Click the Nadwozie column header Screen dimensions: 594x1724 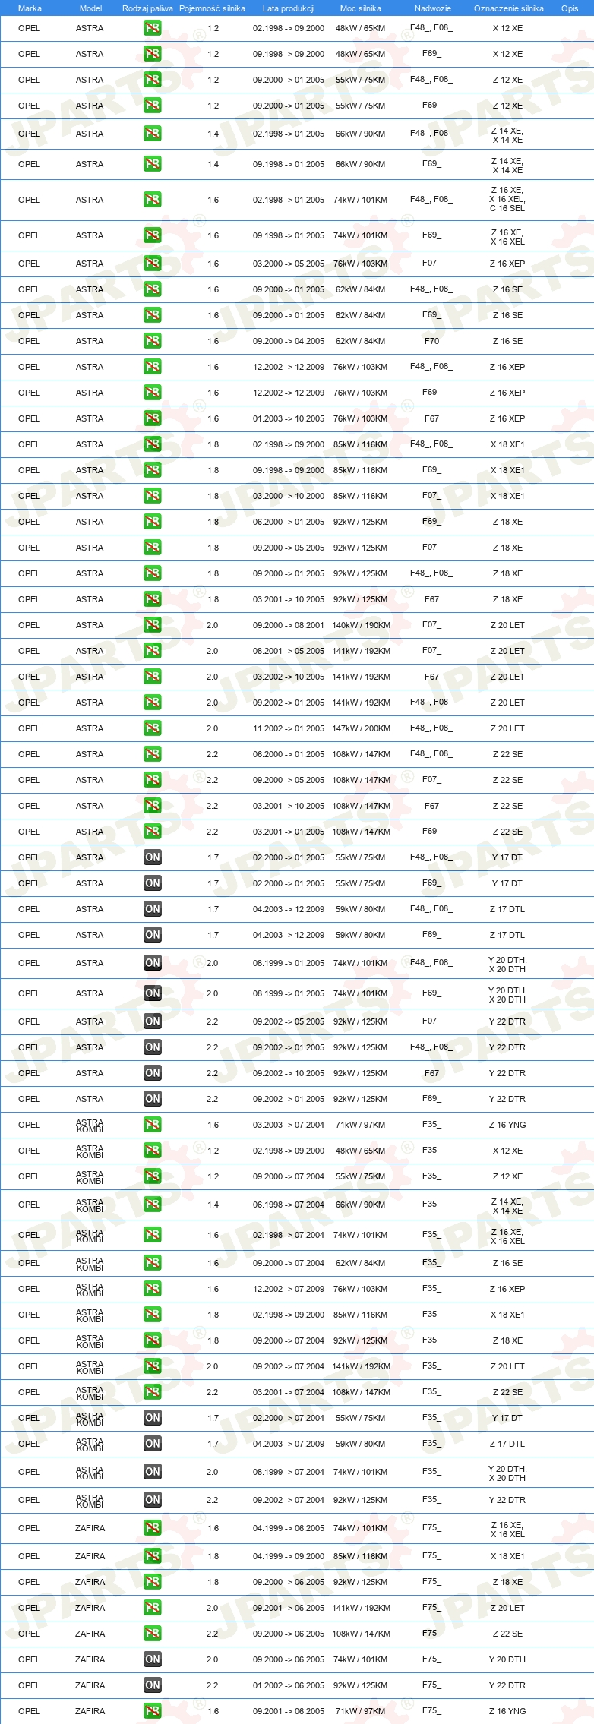(x=433, y=8)
